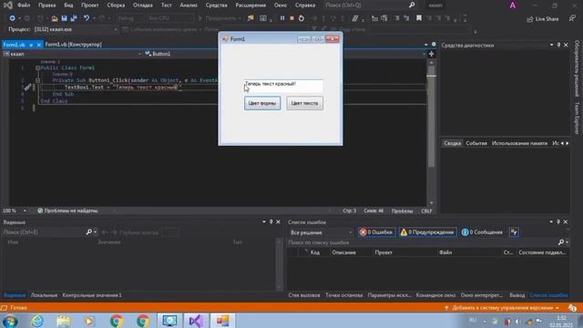583x328 pixels.
Task: Switch to the 'Точки останова' tab
Action: point(344,295)
